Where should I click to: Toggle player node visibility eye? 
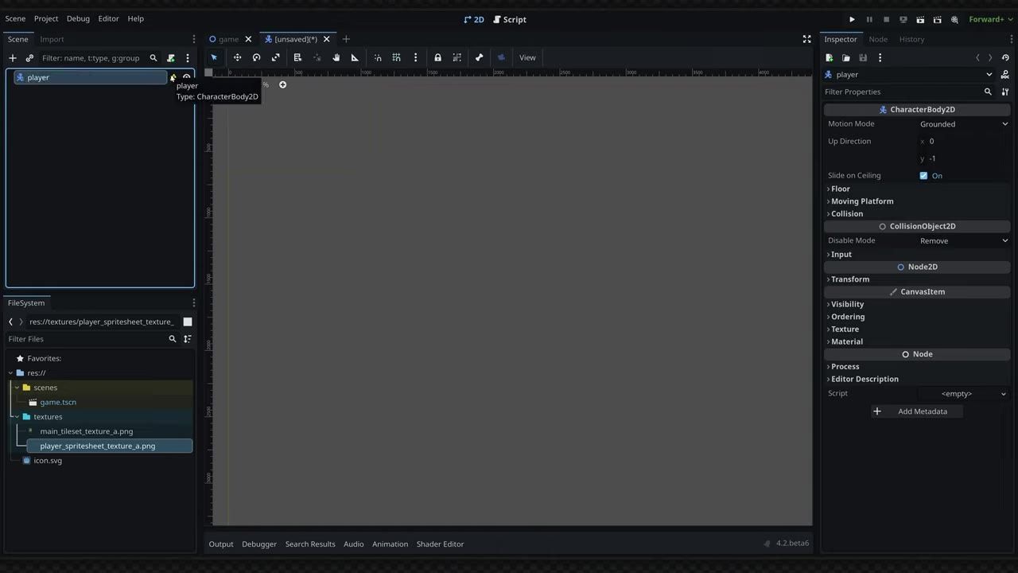(x=187, y=77)
